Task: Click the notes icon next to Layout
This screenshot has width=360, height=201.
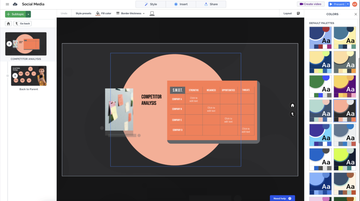Action: coord(298,13)
